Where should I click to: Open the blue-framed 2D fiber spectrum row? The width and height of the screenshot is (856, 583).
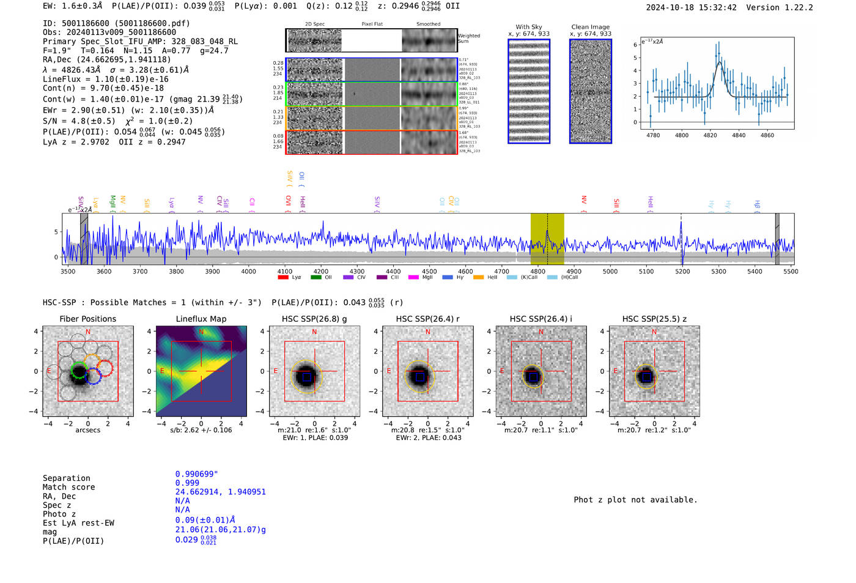click(371, 70)
